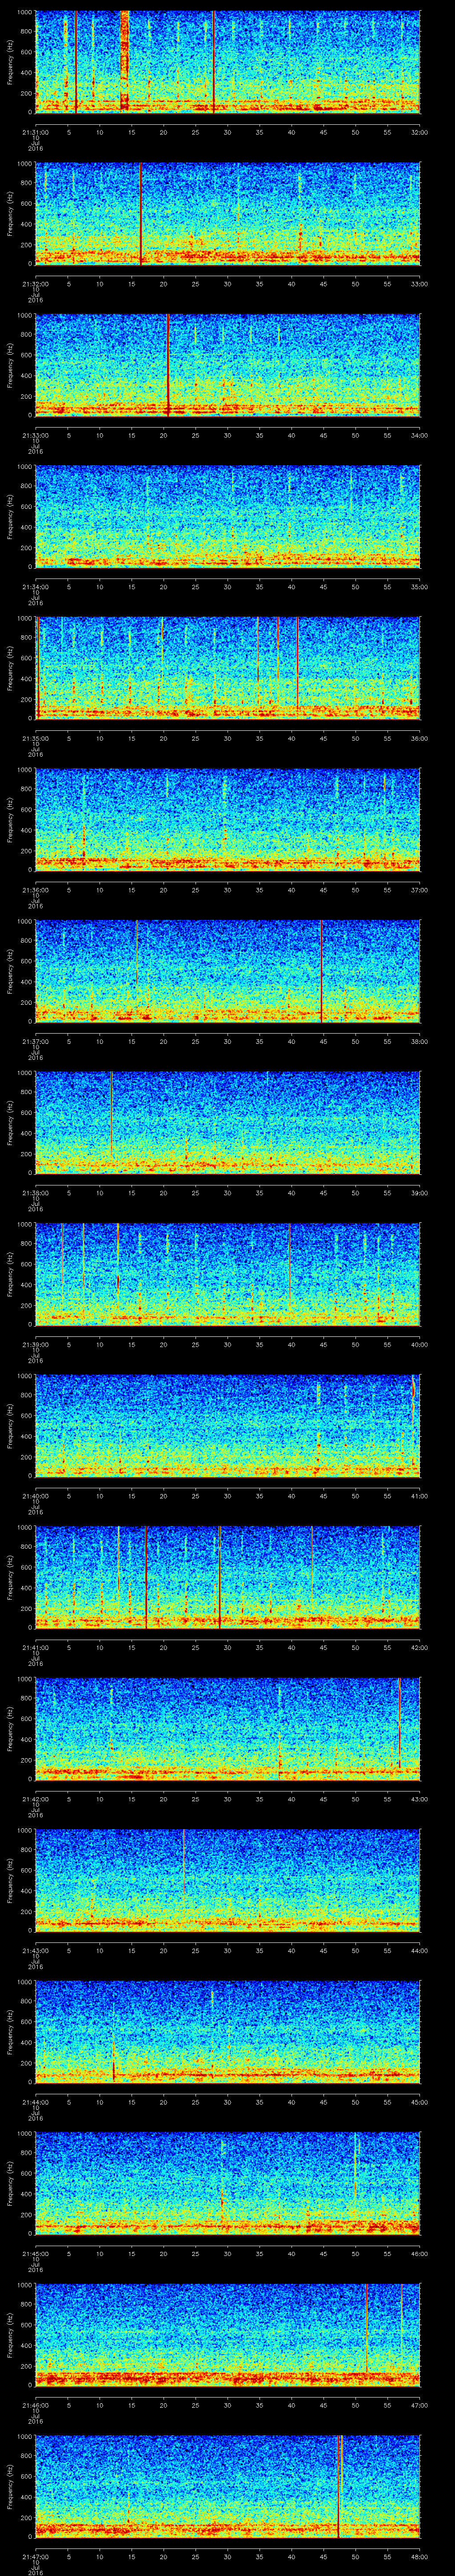
Task: Click the 38:00 end time label
Action: (x=419, y=1041)
